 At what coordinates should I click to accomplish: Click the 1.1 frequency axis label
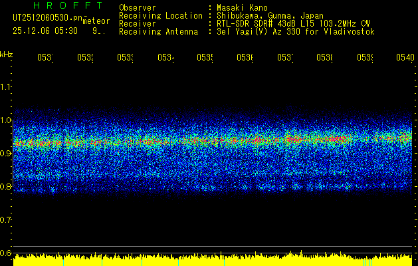[5, 86]
